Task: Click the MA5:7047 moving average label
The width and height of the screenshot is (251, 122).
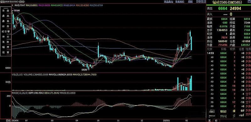Action: (20, 5)
